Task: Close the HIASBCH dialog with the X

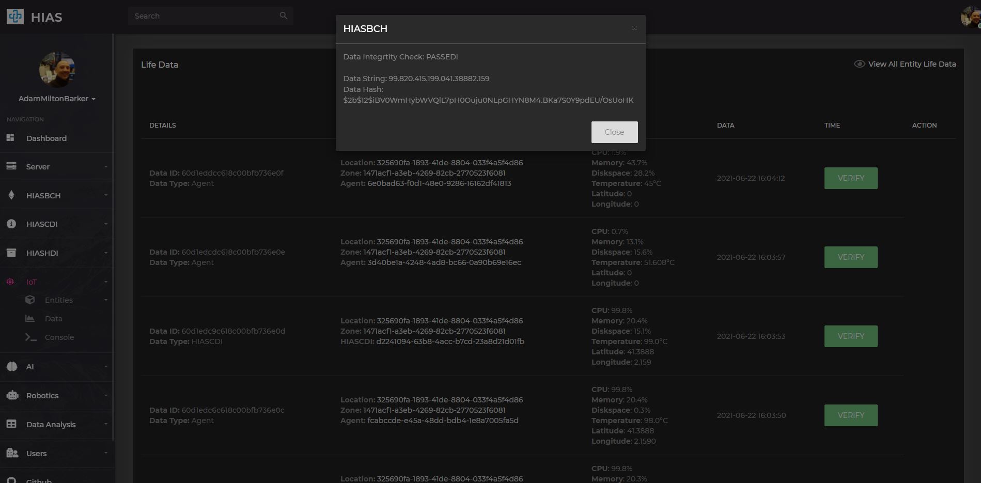Action: point(634,28)
